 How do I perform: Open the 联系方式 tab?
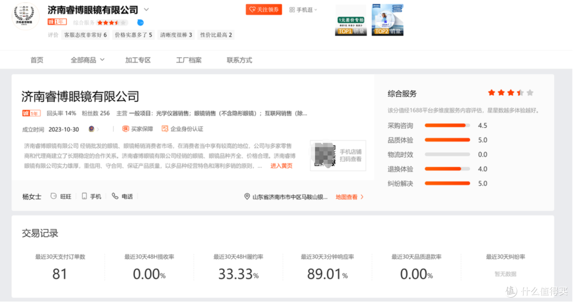click(x=239, y=60)
